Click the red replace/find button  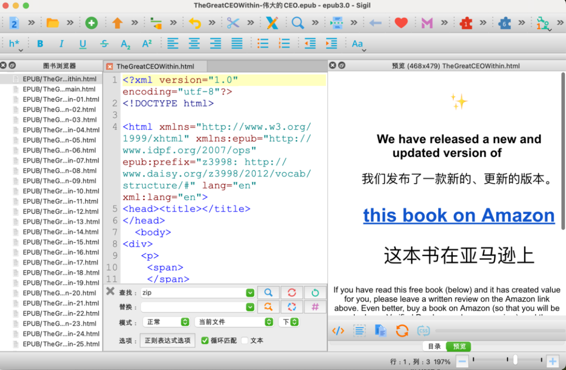[x=292, y=293]
